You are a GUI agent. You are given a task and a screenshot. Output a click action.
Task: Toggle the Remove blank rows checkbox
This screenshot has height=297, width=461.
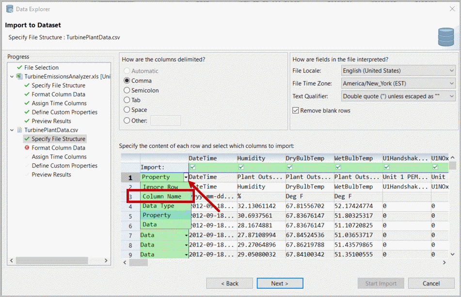coord(296,110)
